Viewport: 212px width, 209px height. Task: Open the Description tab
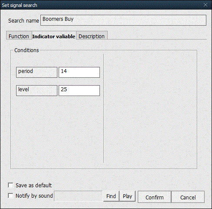pos(92,36)
